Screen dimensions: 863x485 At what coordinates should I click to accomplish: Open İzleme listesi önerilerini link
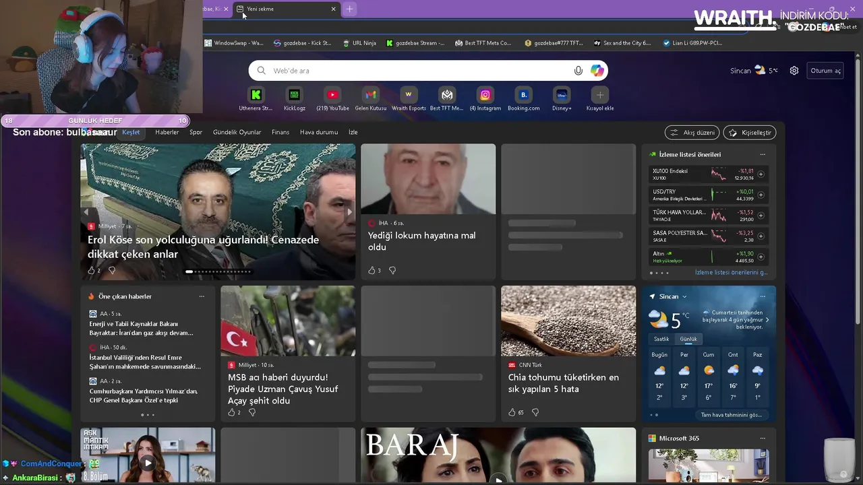(731, 273)
